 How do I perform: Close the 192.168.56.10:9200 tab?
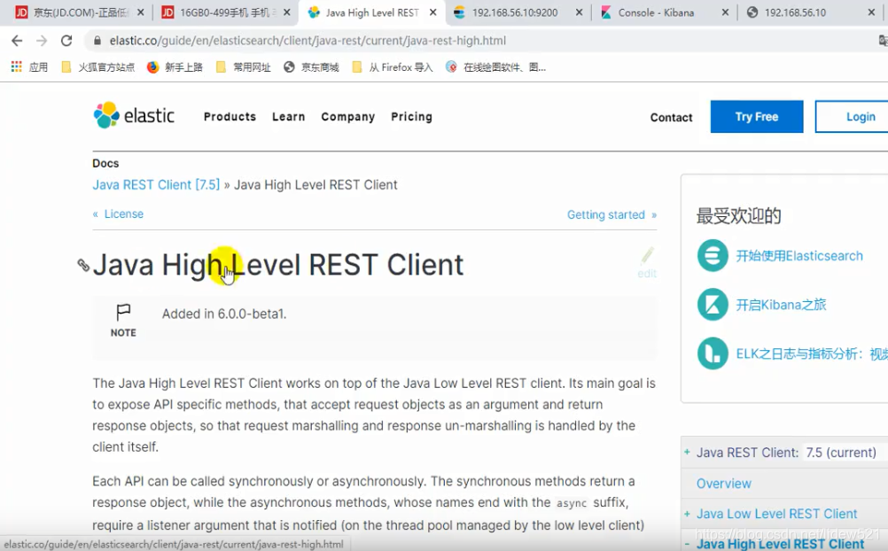coord(579,12)
